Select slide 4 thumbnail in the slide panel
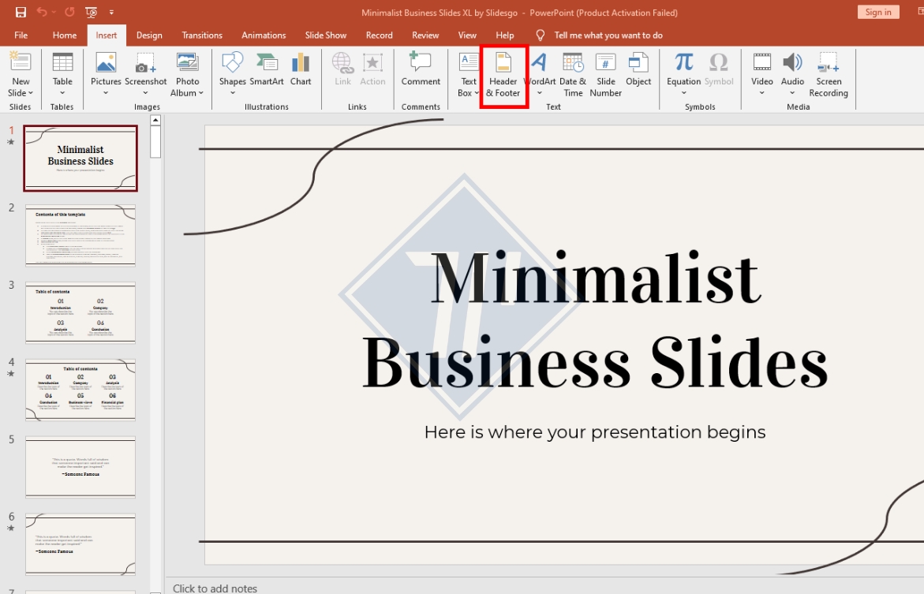 [80, 389]
